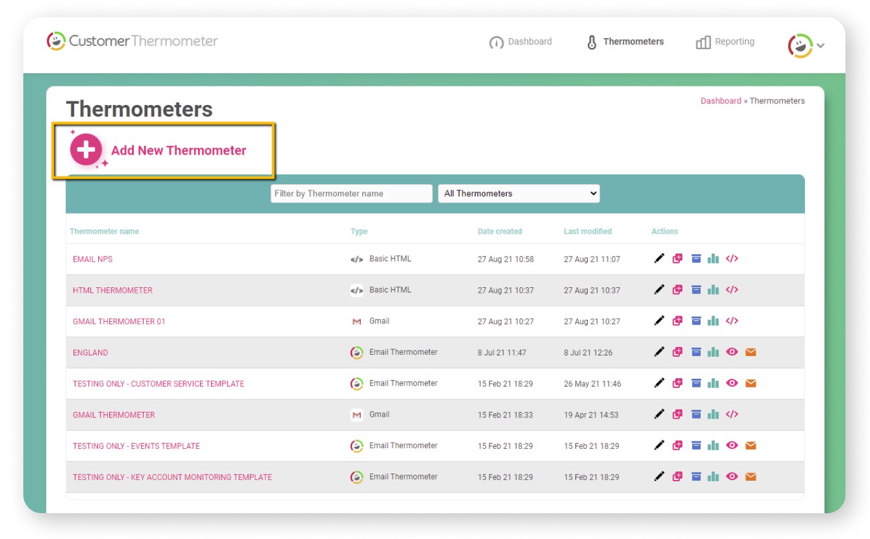This screenshot has height=539, width=870.
Task: Open TESTING ONLY - KEY ACCOUNT MONITORING TEMPLATE link
Action: (172, 477)
